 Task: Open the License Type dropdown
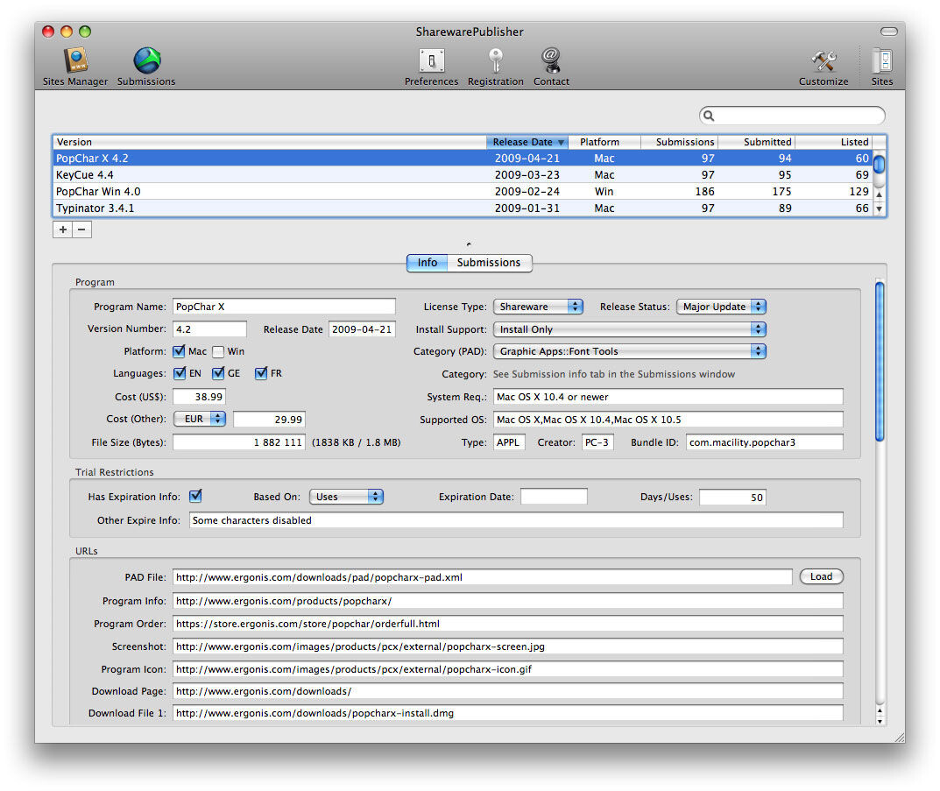tap(538, 307)
